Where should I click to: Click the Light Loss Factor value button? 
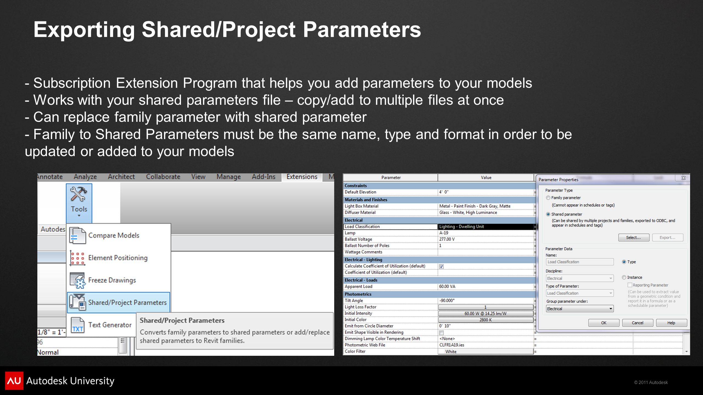pyautogui.click(x=486, y=307)
